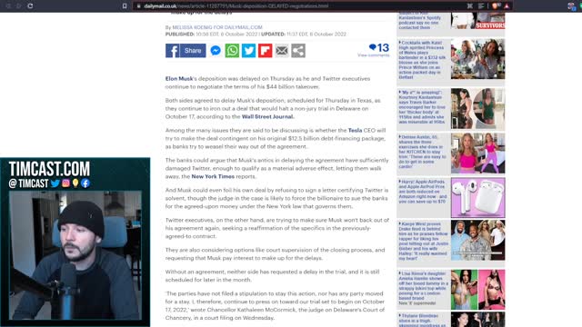Click View comments link
The width and height of the screenshot is (582, 327).
(x=374, y=55)
